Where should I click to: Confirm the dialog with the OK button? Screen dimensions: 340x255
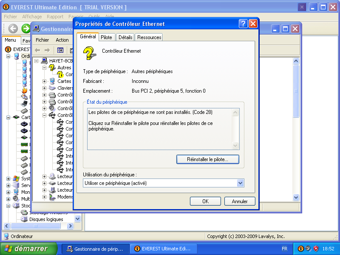pyautogui.click(x=205, y=201)
